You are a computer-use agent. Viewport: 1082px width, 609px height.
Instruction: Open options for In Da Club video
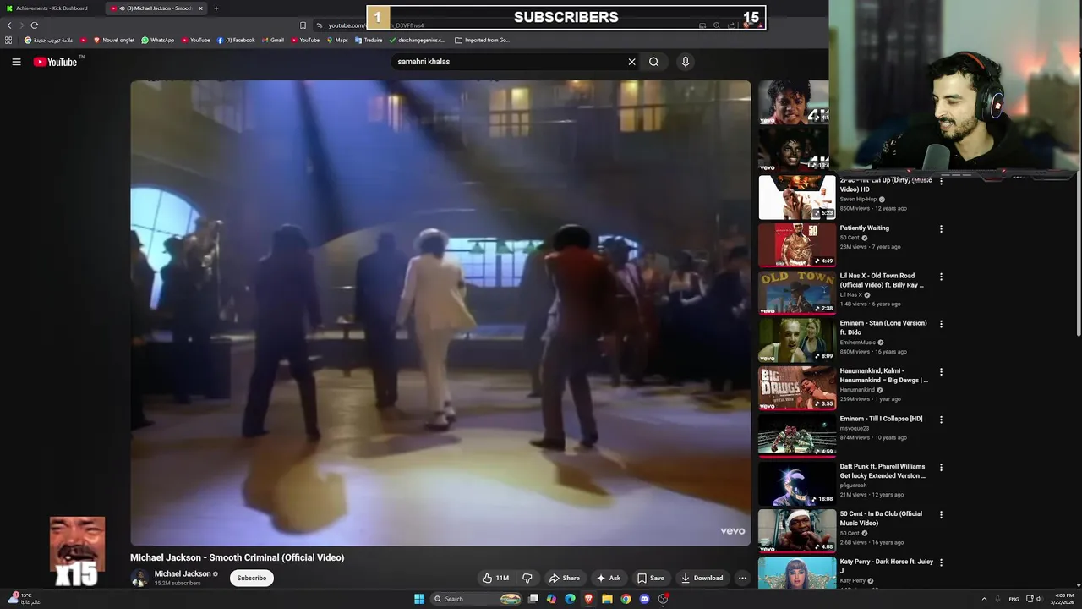(941, 515)
